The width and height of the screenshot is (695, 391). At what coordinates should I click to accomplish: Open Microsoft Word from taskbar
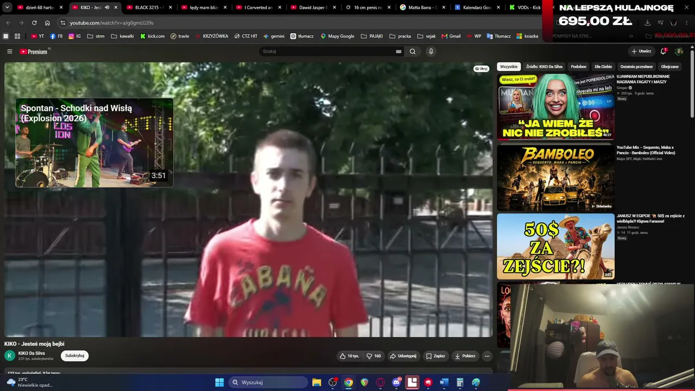click(444, 382)
